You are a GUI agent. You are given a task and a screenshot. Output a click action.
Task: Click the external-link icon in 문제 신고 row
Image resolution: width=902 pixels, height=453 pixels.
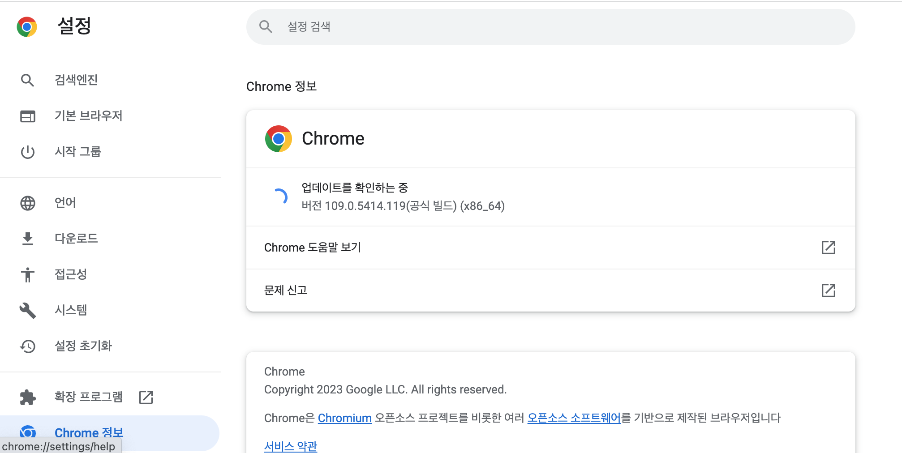coord(829,291)
